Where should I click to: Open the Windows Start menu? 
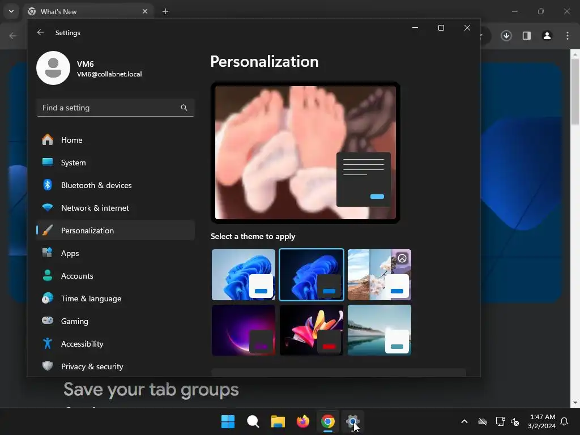(228, 421)
